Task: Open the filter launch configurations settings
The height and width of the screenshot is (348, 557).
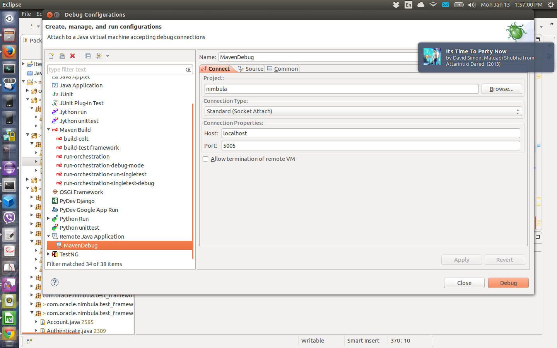Action: [99, 56]
